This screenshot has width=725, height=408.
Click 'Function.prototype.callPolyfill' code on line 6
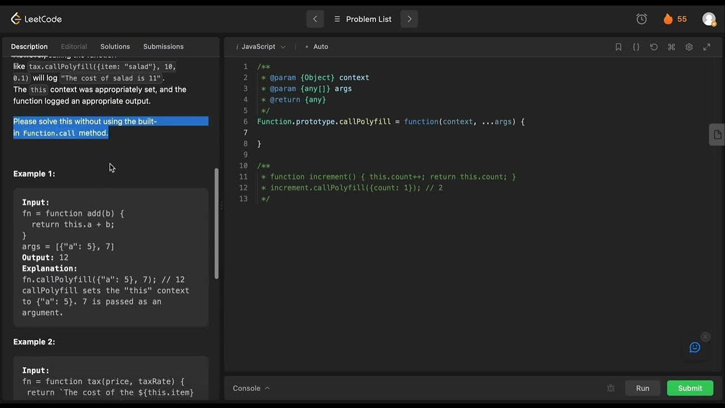tap(324, 122)
